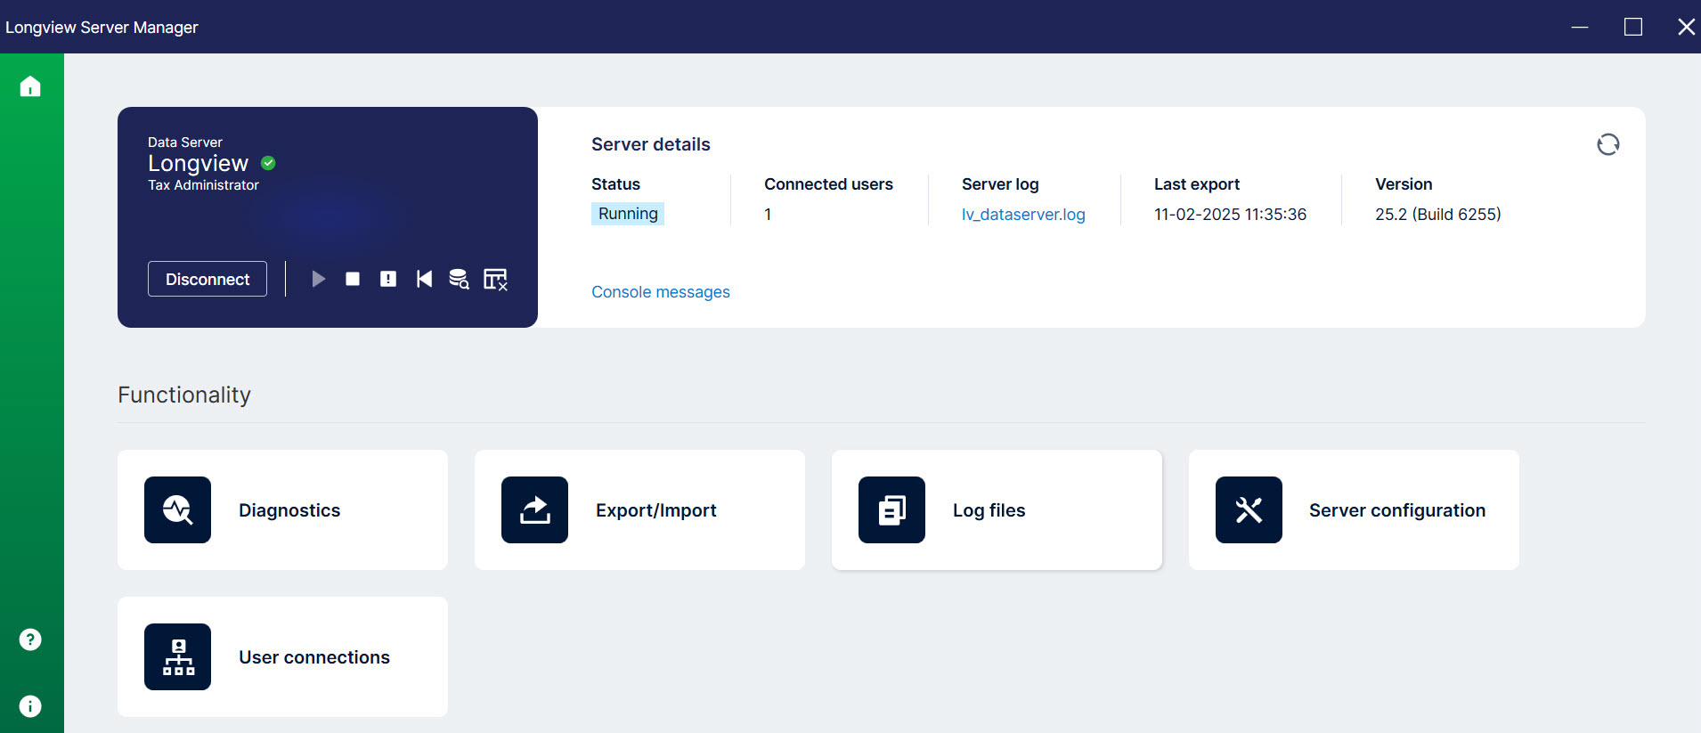The width and height of the screenshot is (1701, 733).
Task: Click the Running status badge
Action: pyautogui.click(x=628, y=214)
